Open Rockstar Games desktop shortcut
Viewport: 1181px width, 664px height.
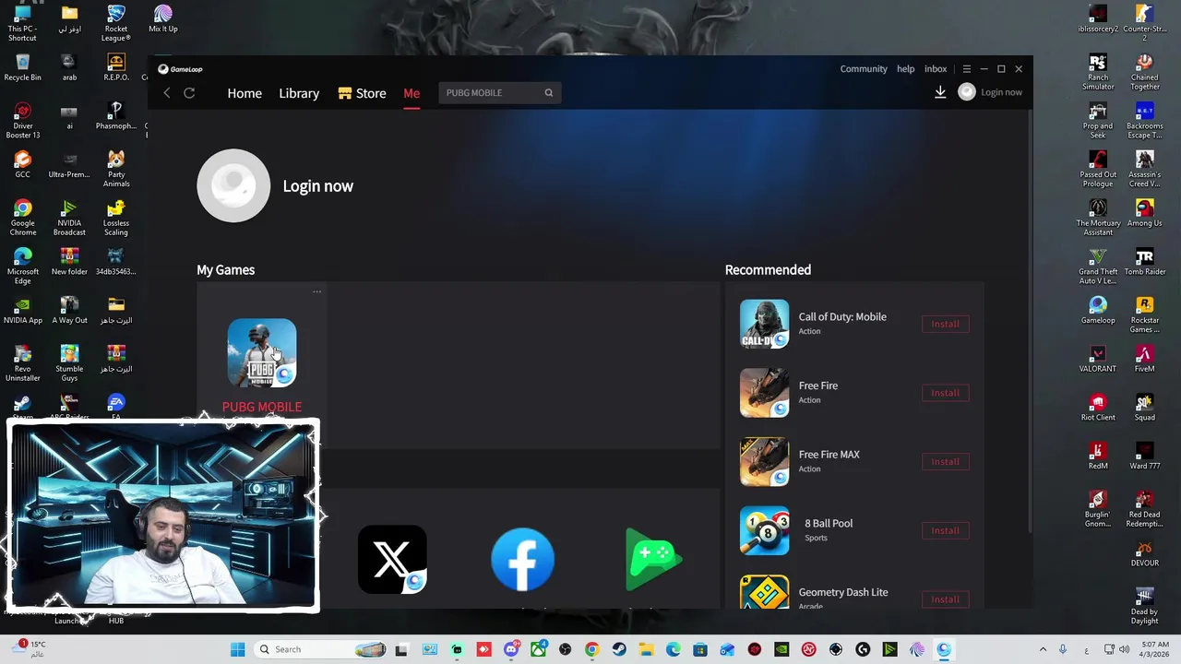point(1144,314)
